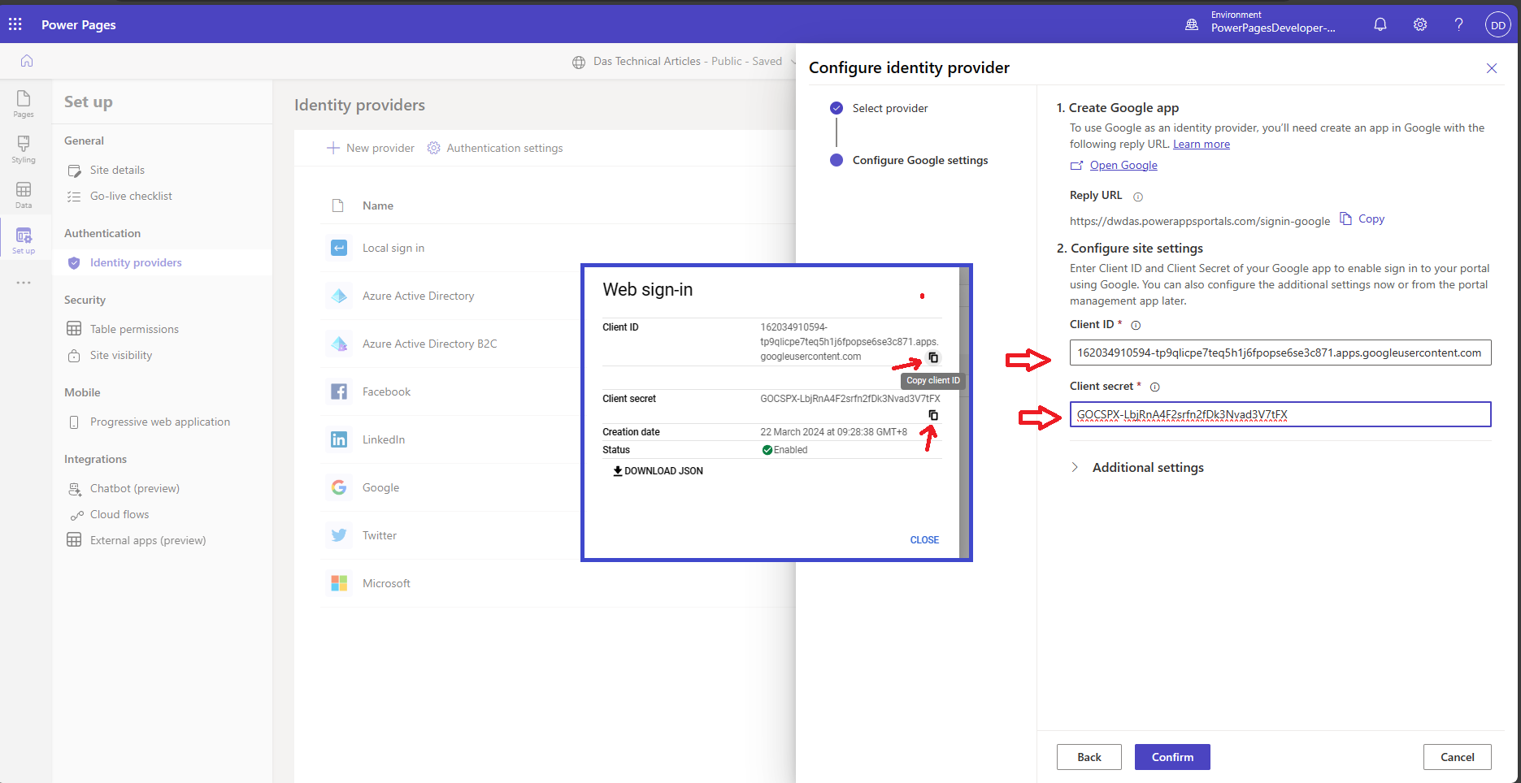Click Client secret info icon
This screenshot has width=1521, height=783.
point(1155,387)
